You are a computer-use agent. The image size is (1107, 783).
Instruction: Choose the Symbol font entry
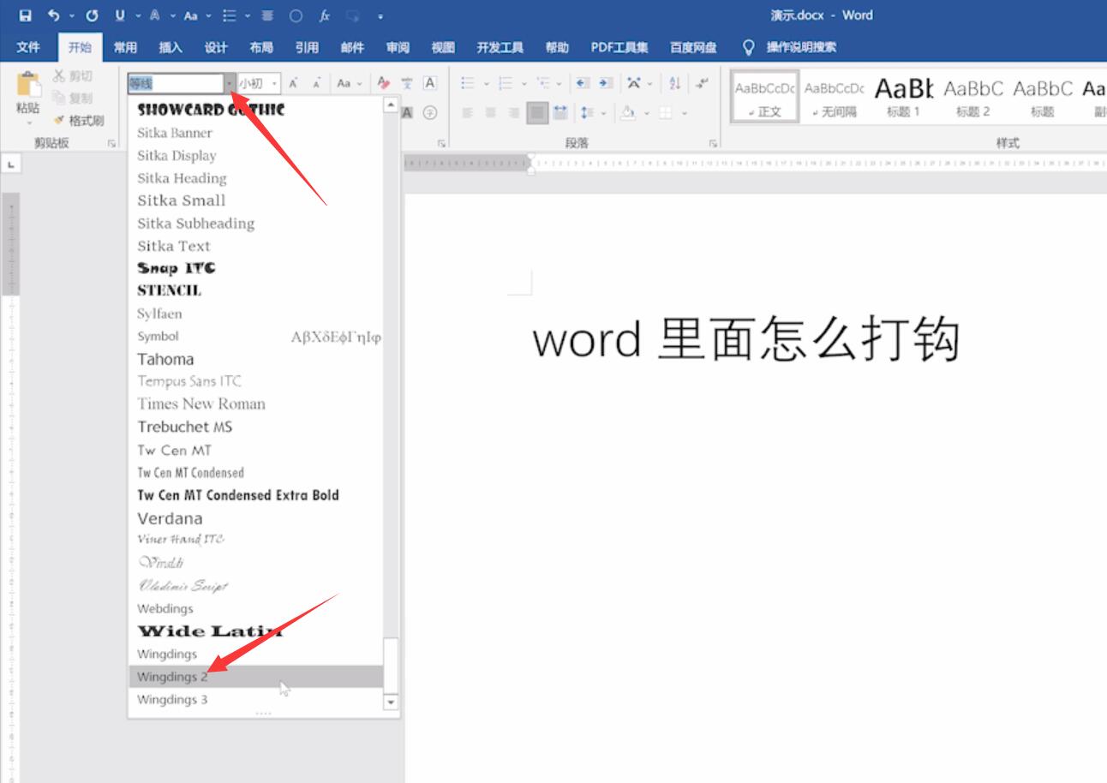pos(256,337)
